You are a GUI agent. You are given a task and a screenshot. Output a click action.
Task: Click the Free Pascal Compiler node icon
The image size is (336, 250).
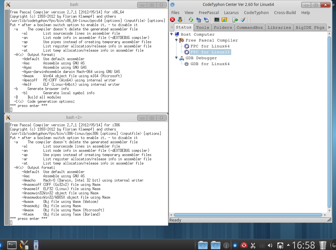(x=181, y=40)
